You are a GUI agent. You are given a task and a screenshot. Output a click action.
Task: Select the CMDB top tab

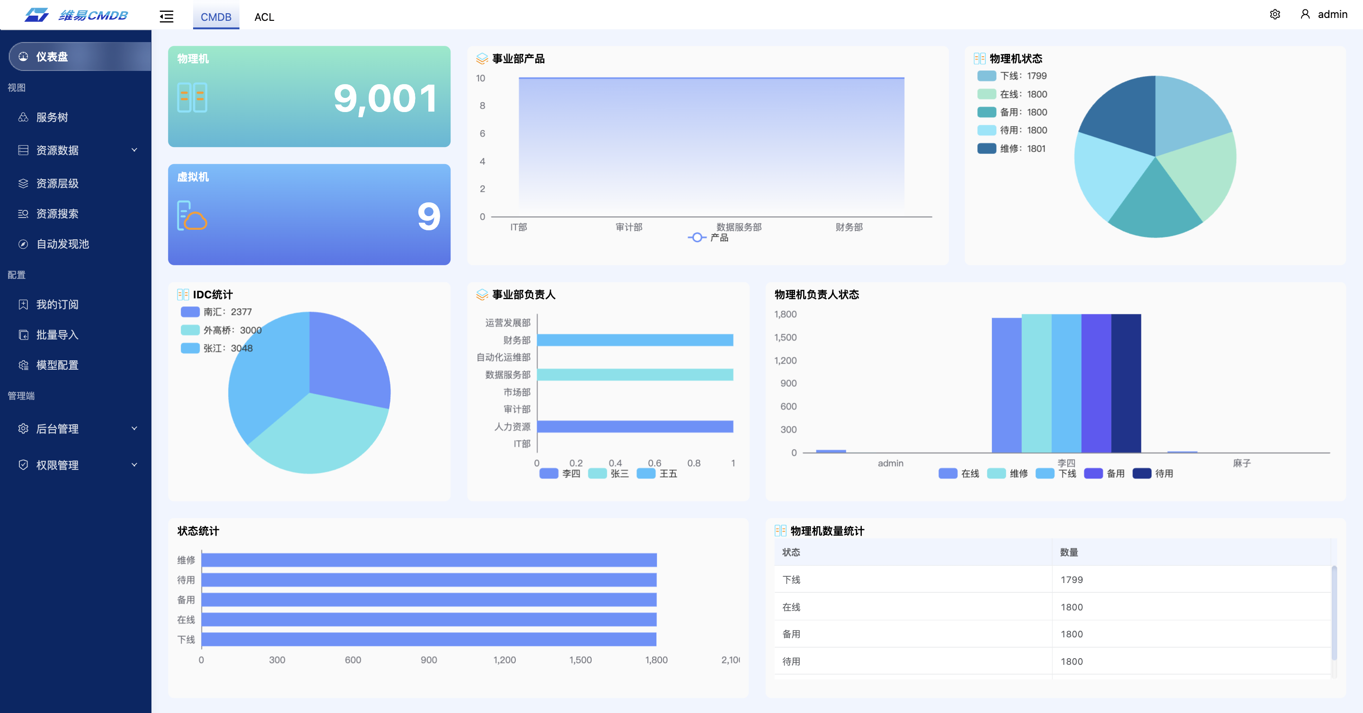point(216,17)
